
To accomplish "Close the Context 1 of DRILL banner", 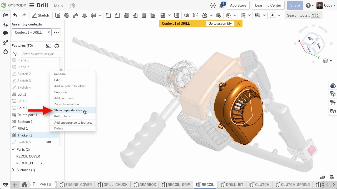I will (x=239, y=23).
